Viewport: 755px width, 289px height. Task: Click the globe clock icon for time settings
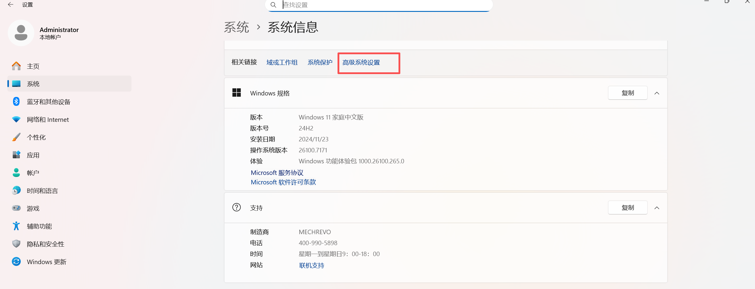point(16,190)
